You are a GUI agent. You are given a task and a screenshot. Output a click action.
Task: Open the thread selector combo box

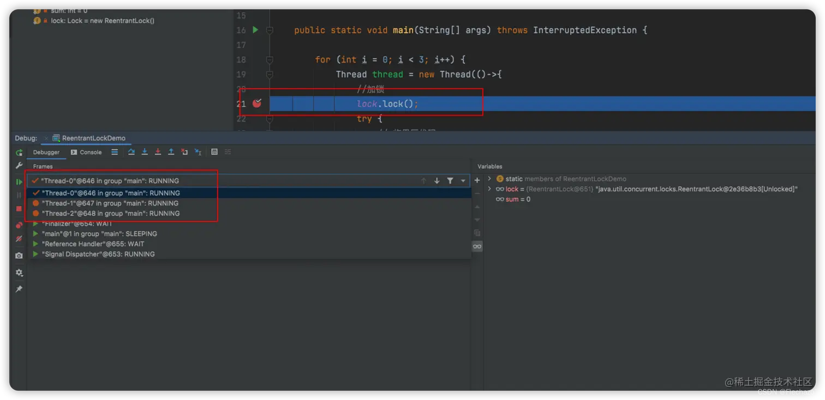tap(248, 181)
